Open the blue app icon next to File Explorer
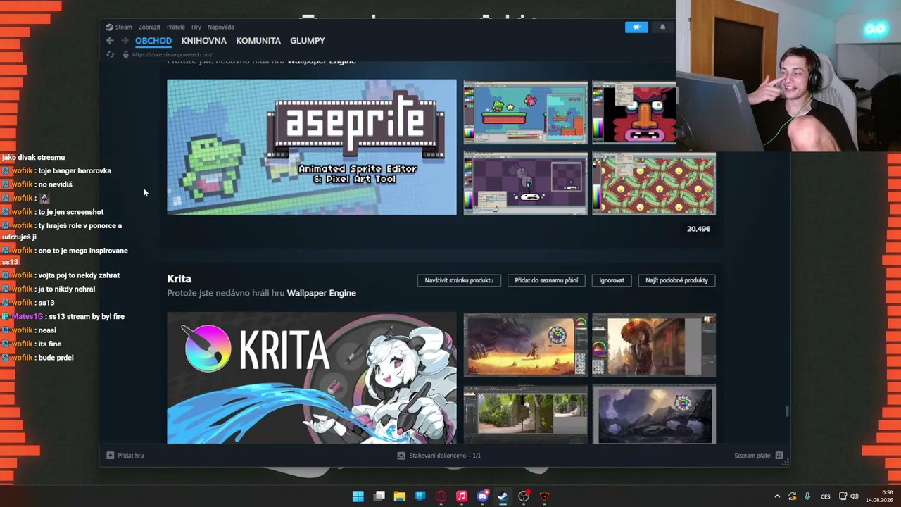Image resolution: width=901 pixels, height=507 pixels. (x=420, y=496)
